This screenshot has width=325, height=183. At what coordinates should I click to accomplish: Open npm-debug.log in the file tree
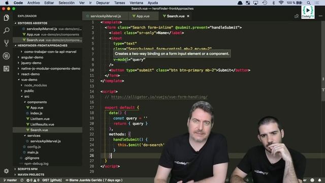(36, 164)
